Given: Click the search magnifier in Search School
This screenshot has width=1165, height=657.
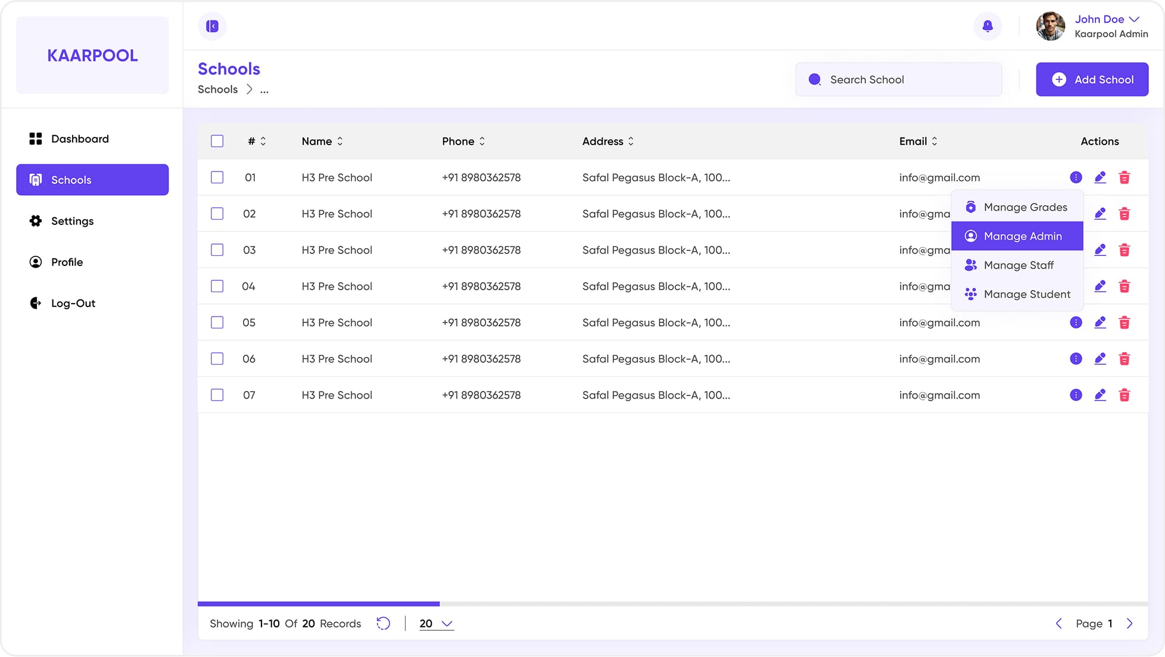Looking at the screenshot, I should tap(814, 79).
